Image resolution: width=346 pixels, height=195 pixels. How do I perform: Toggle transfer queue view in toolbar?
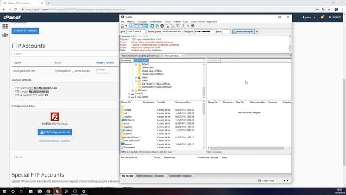pos(146,26)
